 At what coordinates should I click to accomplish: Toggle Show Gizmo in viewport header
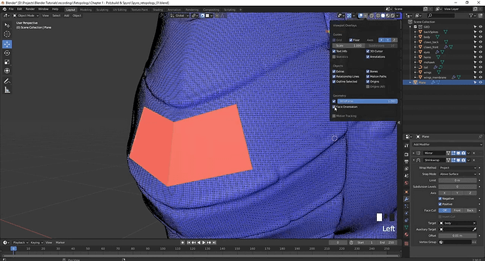(349, 16)
